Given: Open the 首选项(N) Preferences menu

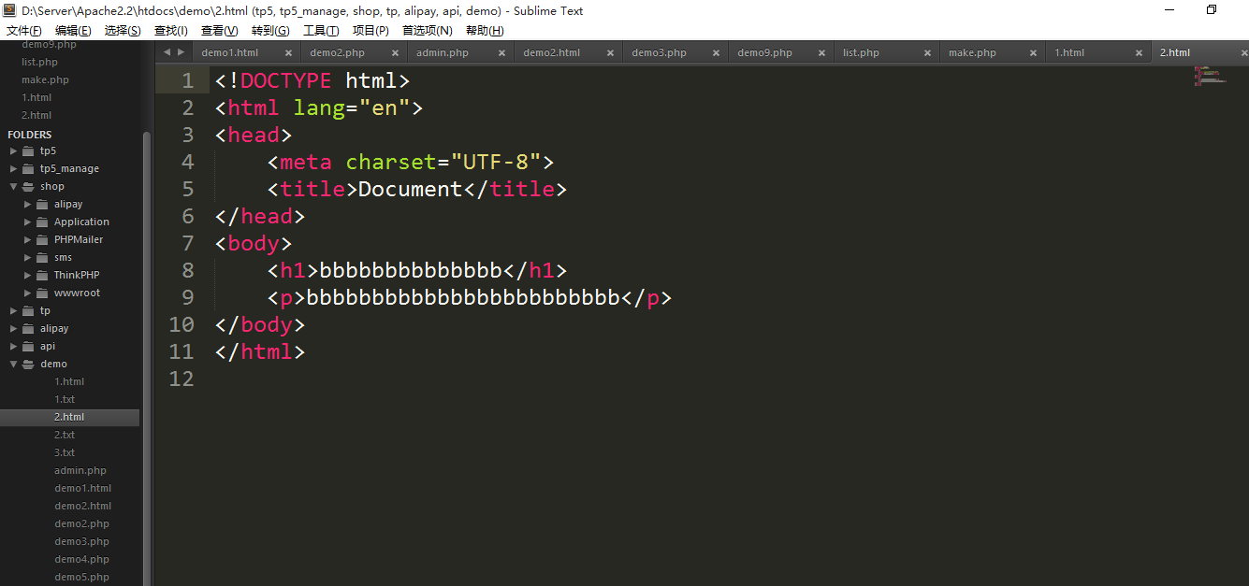Looking at the screenshot, I should click(x=427, y=31).
